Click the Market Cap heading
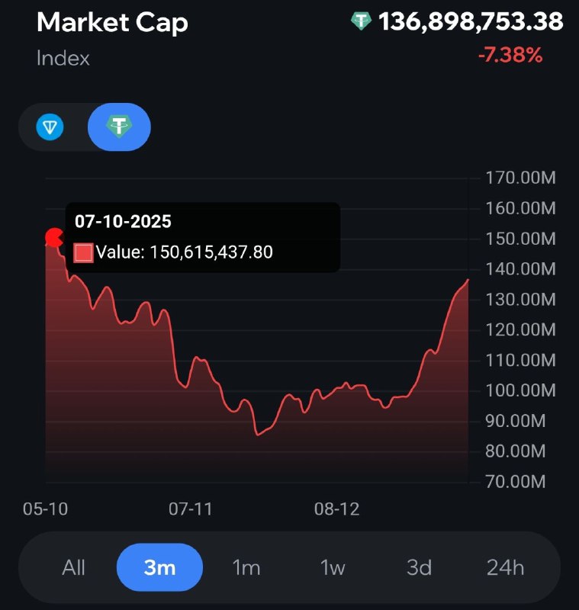 (x=112, y=23)
